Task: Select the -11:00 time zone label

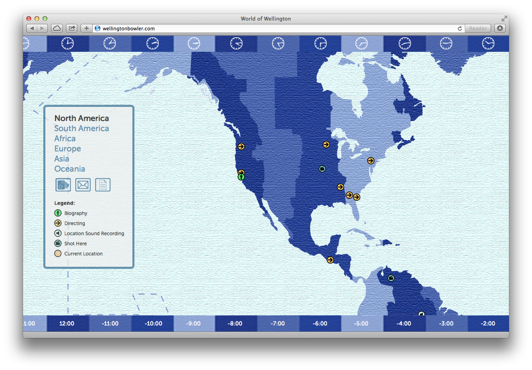Action: (110, 323)
